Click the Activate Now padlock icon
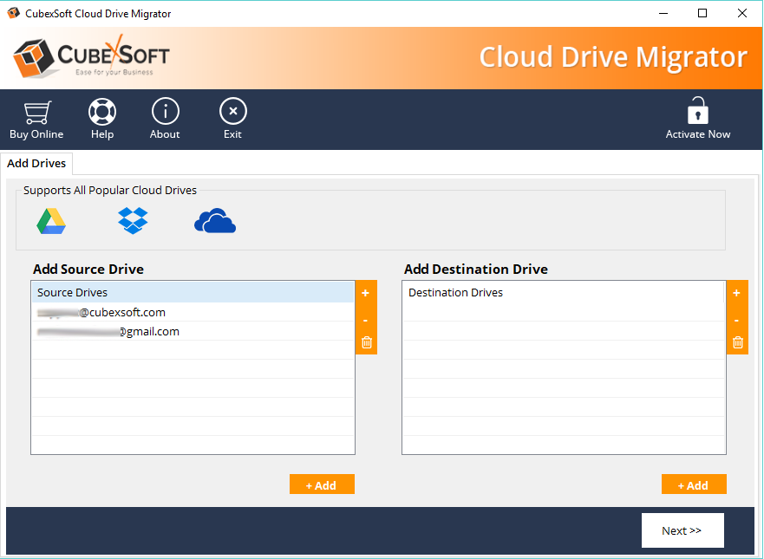 (697, 113)
